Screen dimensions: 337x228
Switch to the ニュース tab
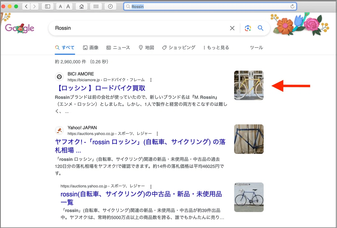point(118,48)
